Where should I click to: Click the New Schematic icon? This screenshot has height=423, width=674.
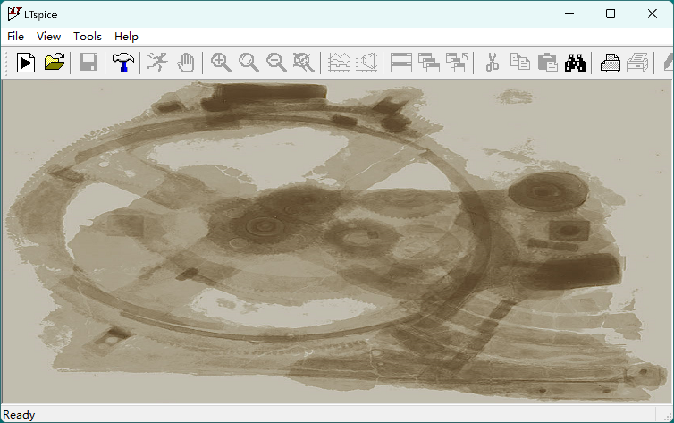pos(26,63)
